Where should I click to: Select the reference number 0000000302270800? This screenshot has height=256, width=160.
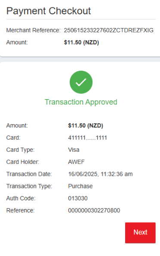[x=94, y=210]
